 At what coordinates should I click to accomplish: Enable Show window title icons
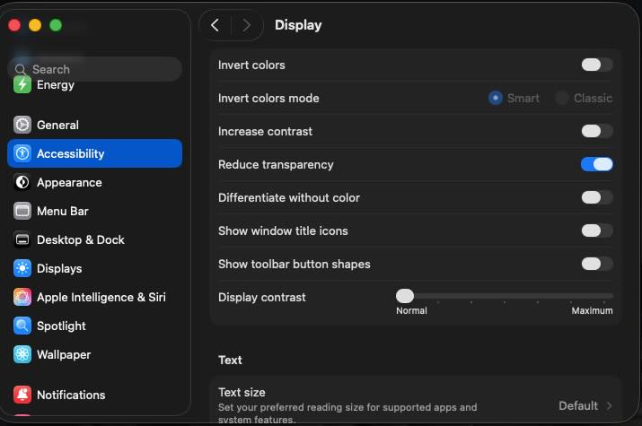(x=597, y=230)
